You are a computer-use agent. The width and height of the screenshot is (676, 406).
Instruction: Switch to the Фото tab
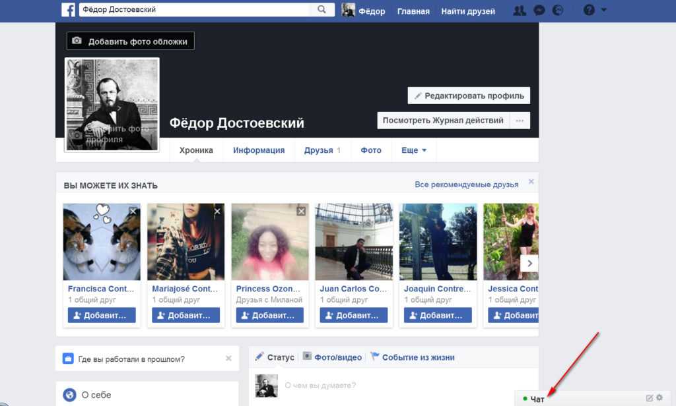point(371,150)
